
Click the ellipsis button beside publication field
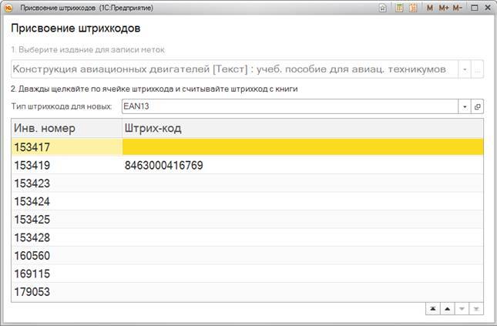477,69
